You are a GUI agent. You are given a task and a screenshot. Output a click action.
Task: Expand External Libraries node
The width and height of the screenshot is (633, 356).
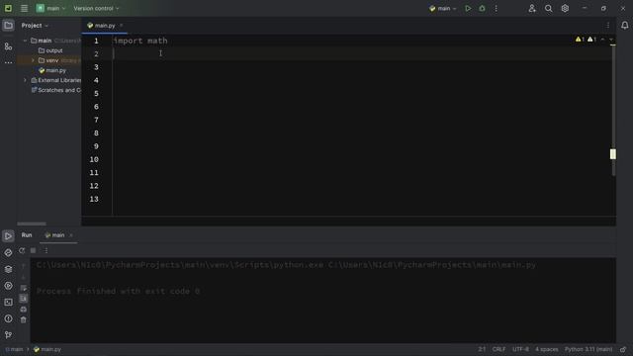point(25,80)
